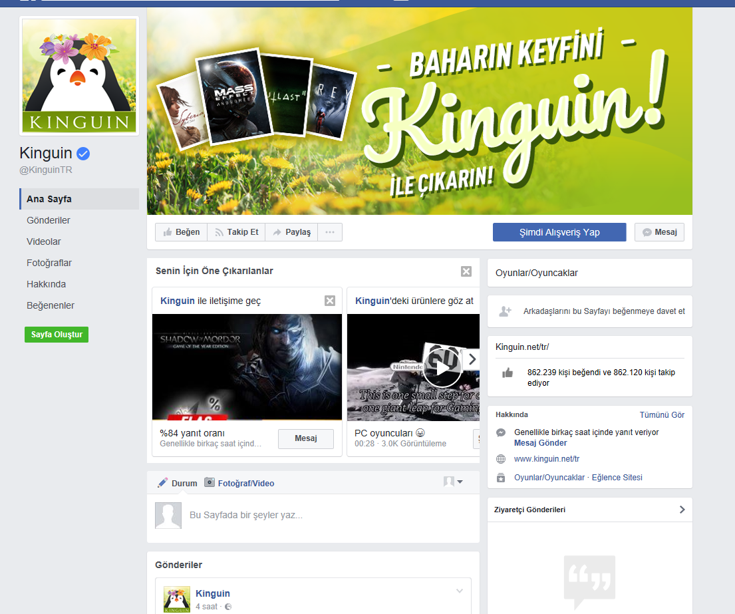This screenshot has width=735, height=614.
Task: Click the globe privacy icon beside 4 saat
Action: 228,607
